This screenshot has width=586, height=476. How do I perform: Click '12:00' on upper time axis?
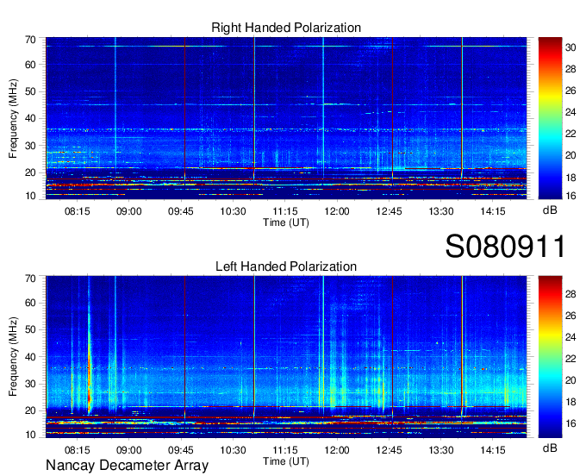click(337, 211)
